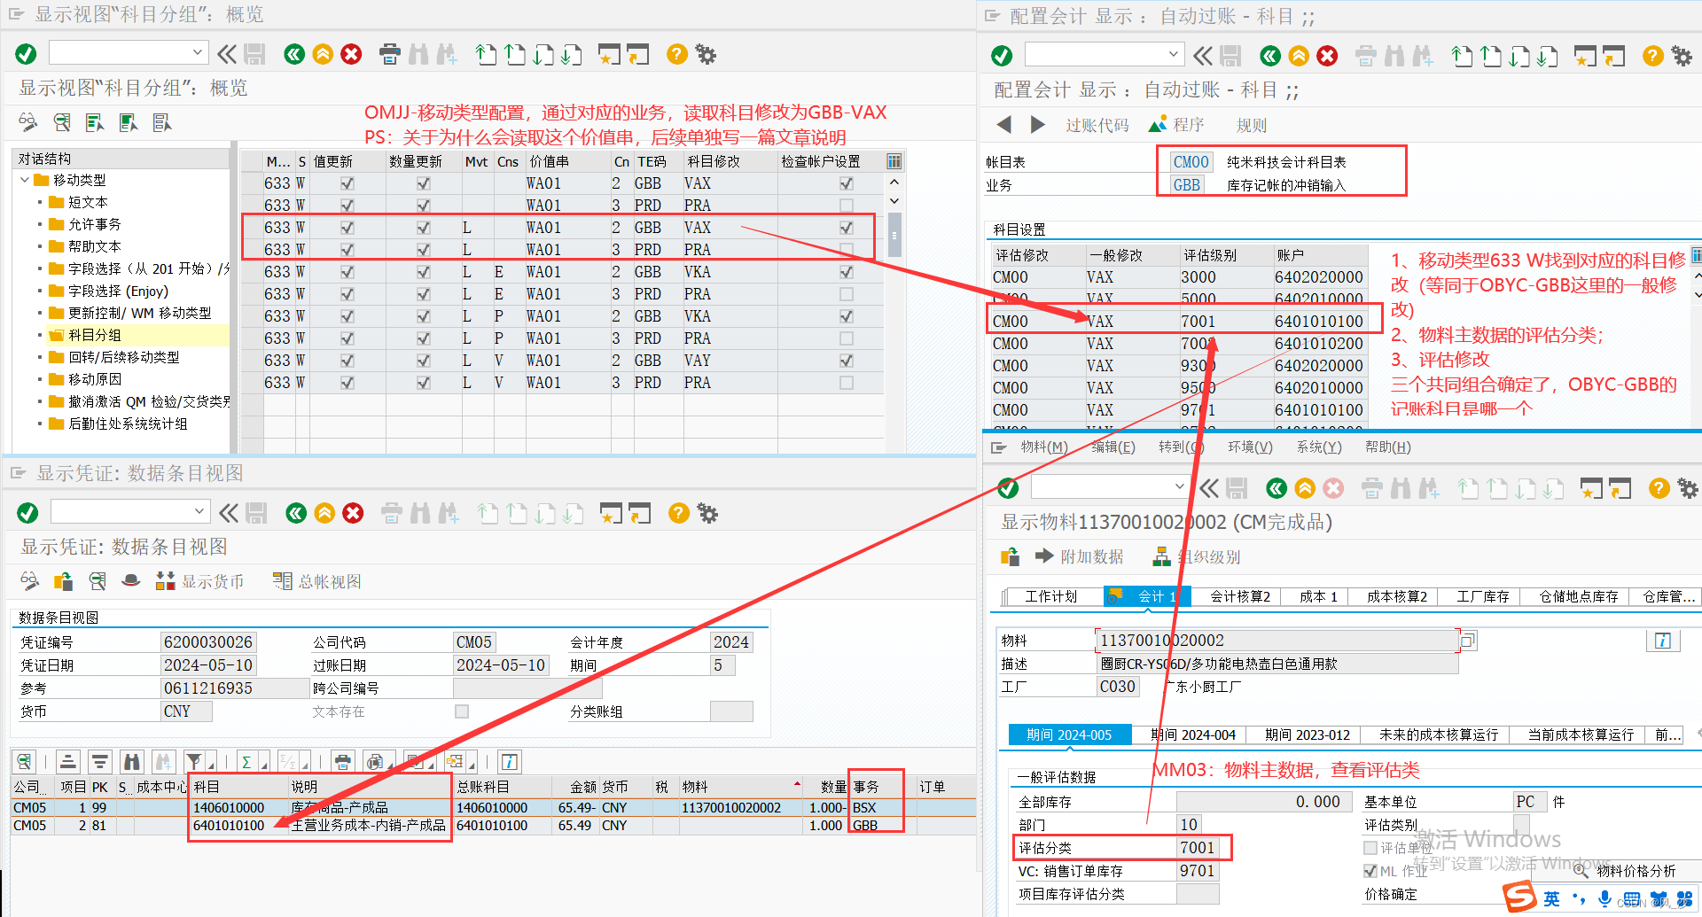Open the 环境(V) menu

tap(1250, 447)
